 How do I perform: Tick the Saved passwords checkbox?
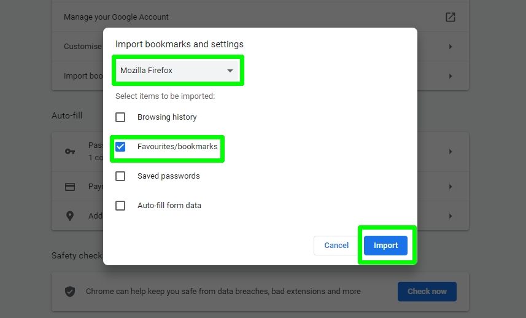[x=120, y=176]
